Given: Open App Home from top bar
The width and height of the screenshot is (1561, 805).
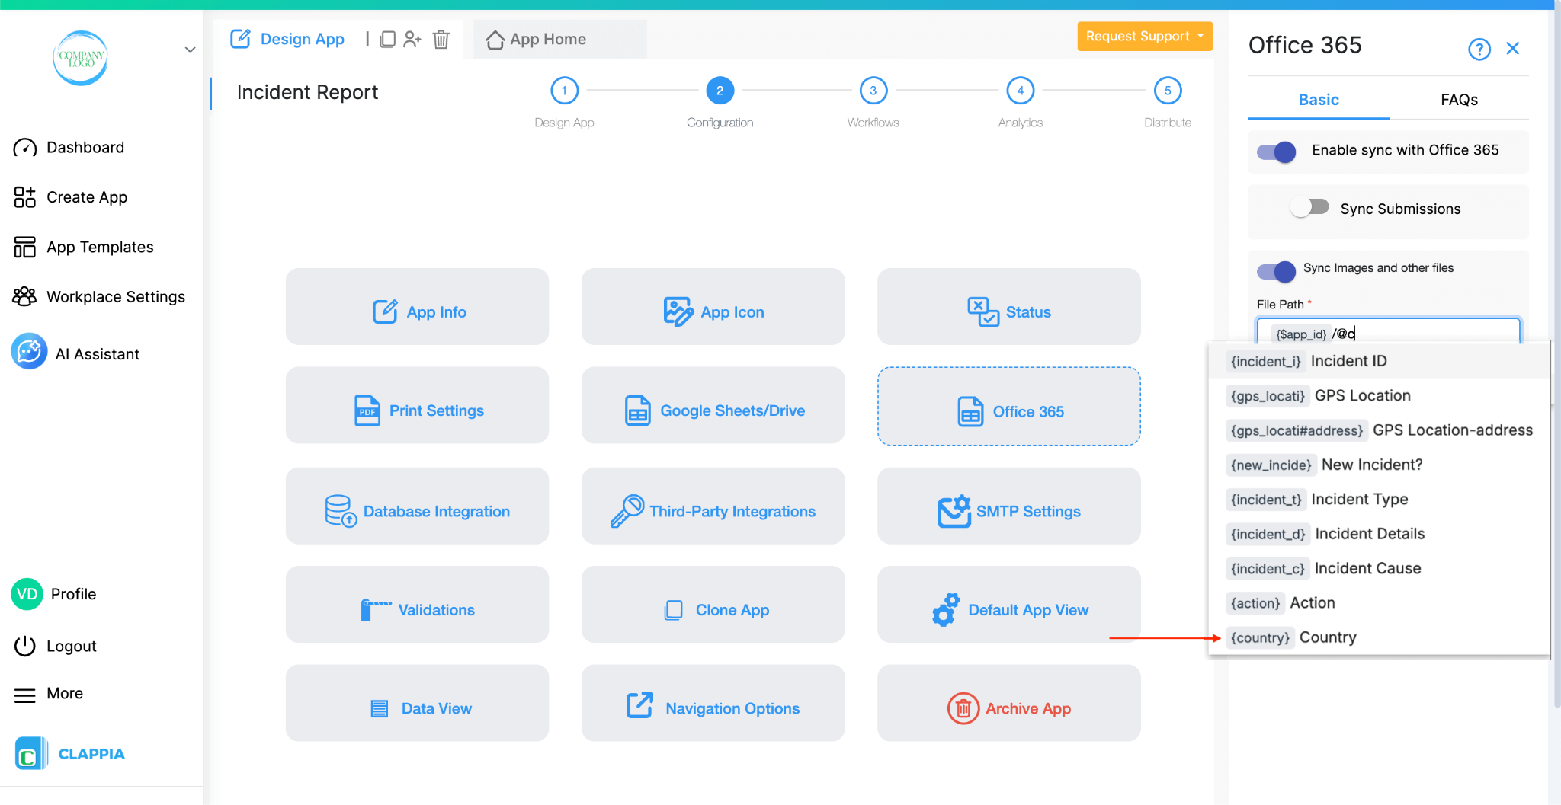Looking at the screenshot, I should pos(547,39).
